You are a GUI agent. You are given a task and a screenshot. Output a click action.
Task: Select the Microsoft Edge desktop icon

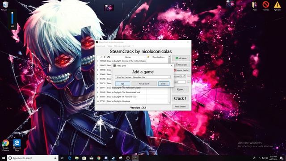click(17, 145)
